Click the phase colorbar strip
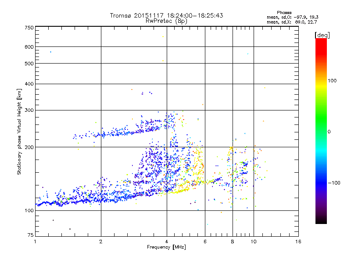351x263 pixels. click(321, 131)
